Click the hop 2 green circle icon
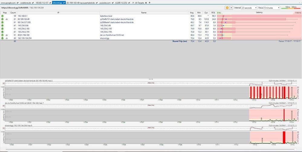The image size is (302, 152). 2,19
